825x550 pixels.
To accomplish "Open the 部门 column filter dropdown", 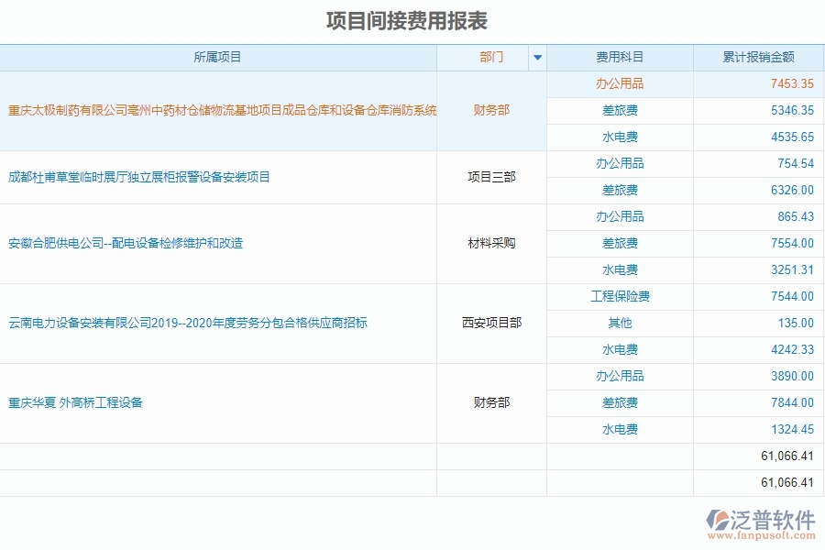I will point(537,57).
